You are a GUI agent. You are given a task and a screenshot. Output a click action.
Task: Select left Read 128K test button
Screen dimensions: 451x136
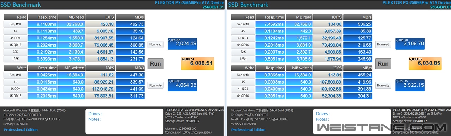[x=15, y=59]
